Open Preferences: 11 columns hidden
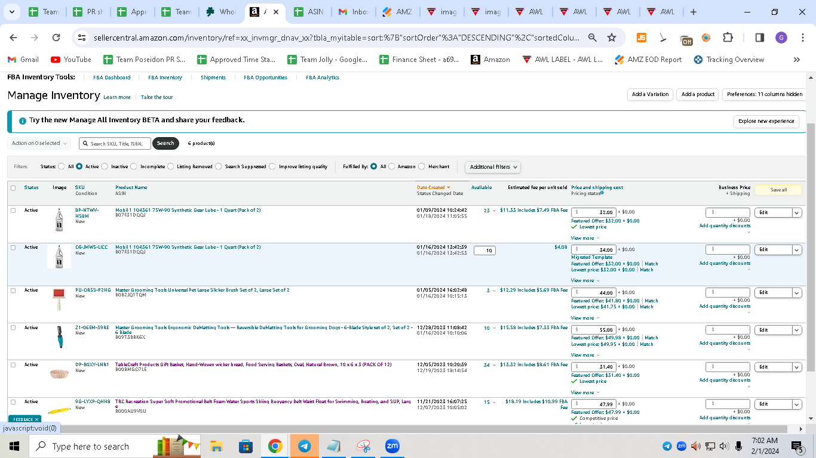This screenshot has height=458, width=816. tap(765, 94)
